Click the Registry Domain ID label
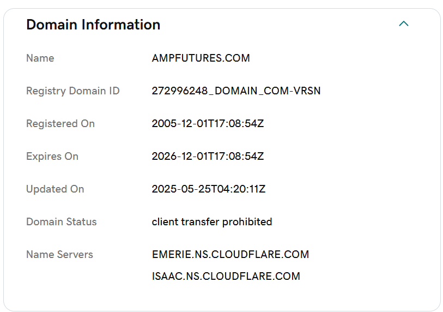Screen dimensions: 443x312 tap(73, 91)
